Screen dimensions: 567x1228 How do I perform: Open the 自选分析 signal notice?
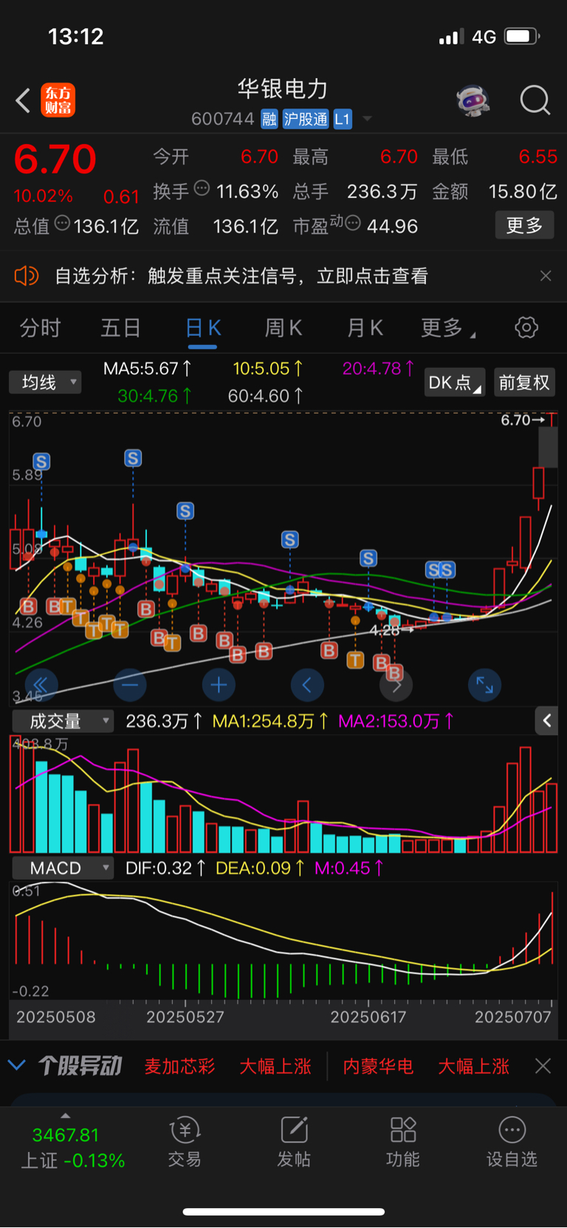(x=241, y=276)
